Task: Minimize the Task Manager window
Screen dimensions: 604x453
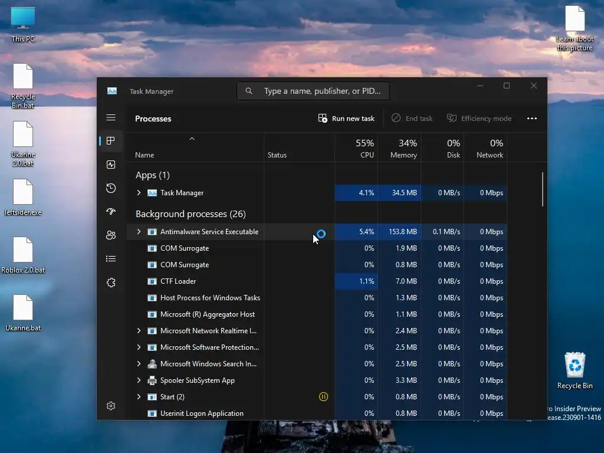Action: coord(480,86)
